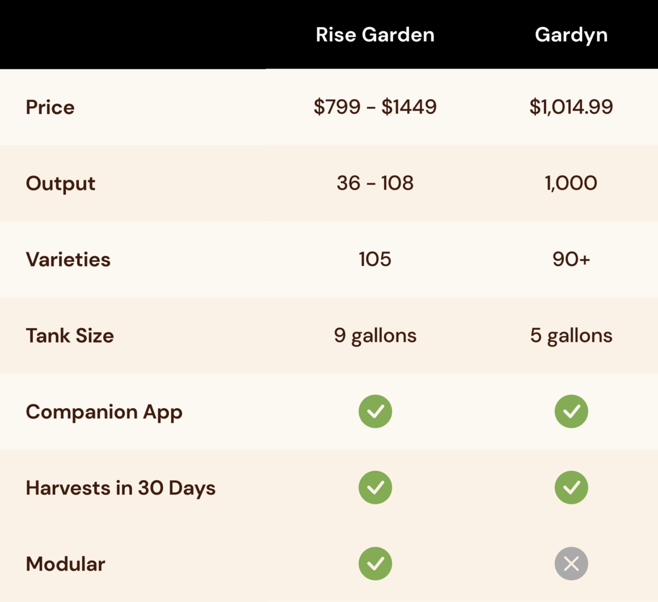Click Gardyn's Harvests in 30 Days checkmark

point(571,487)
